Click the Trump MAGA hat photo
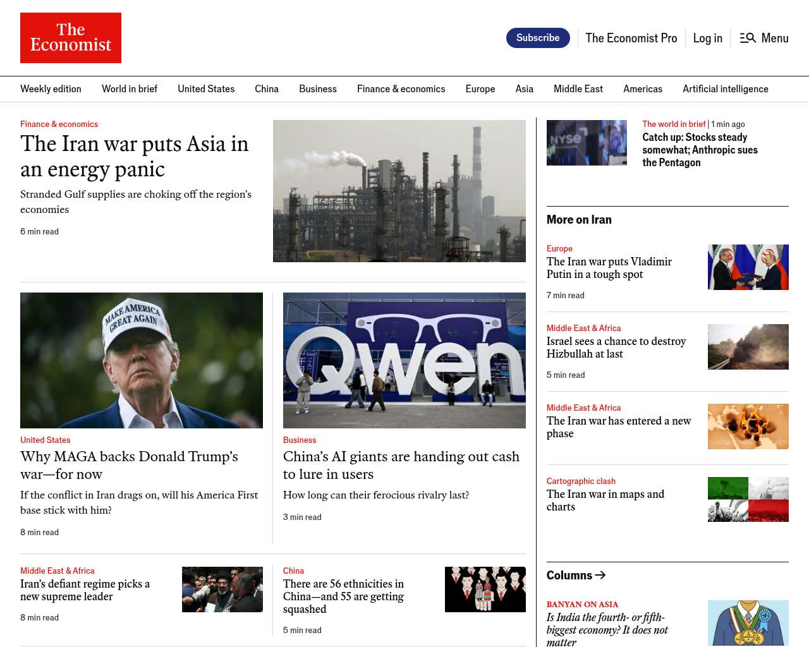The image size is (809, 647). (x=142, y=360)
